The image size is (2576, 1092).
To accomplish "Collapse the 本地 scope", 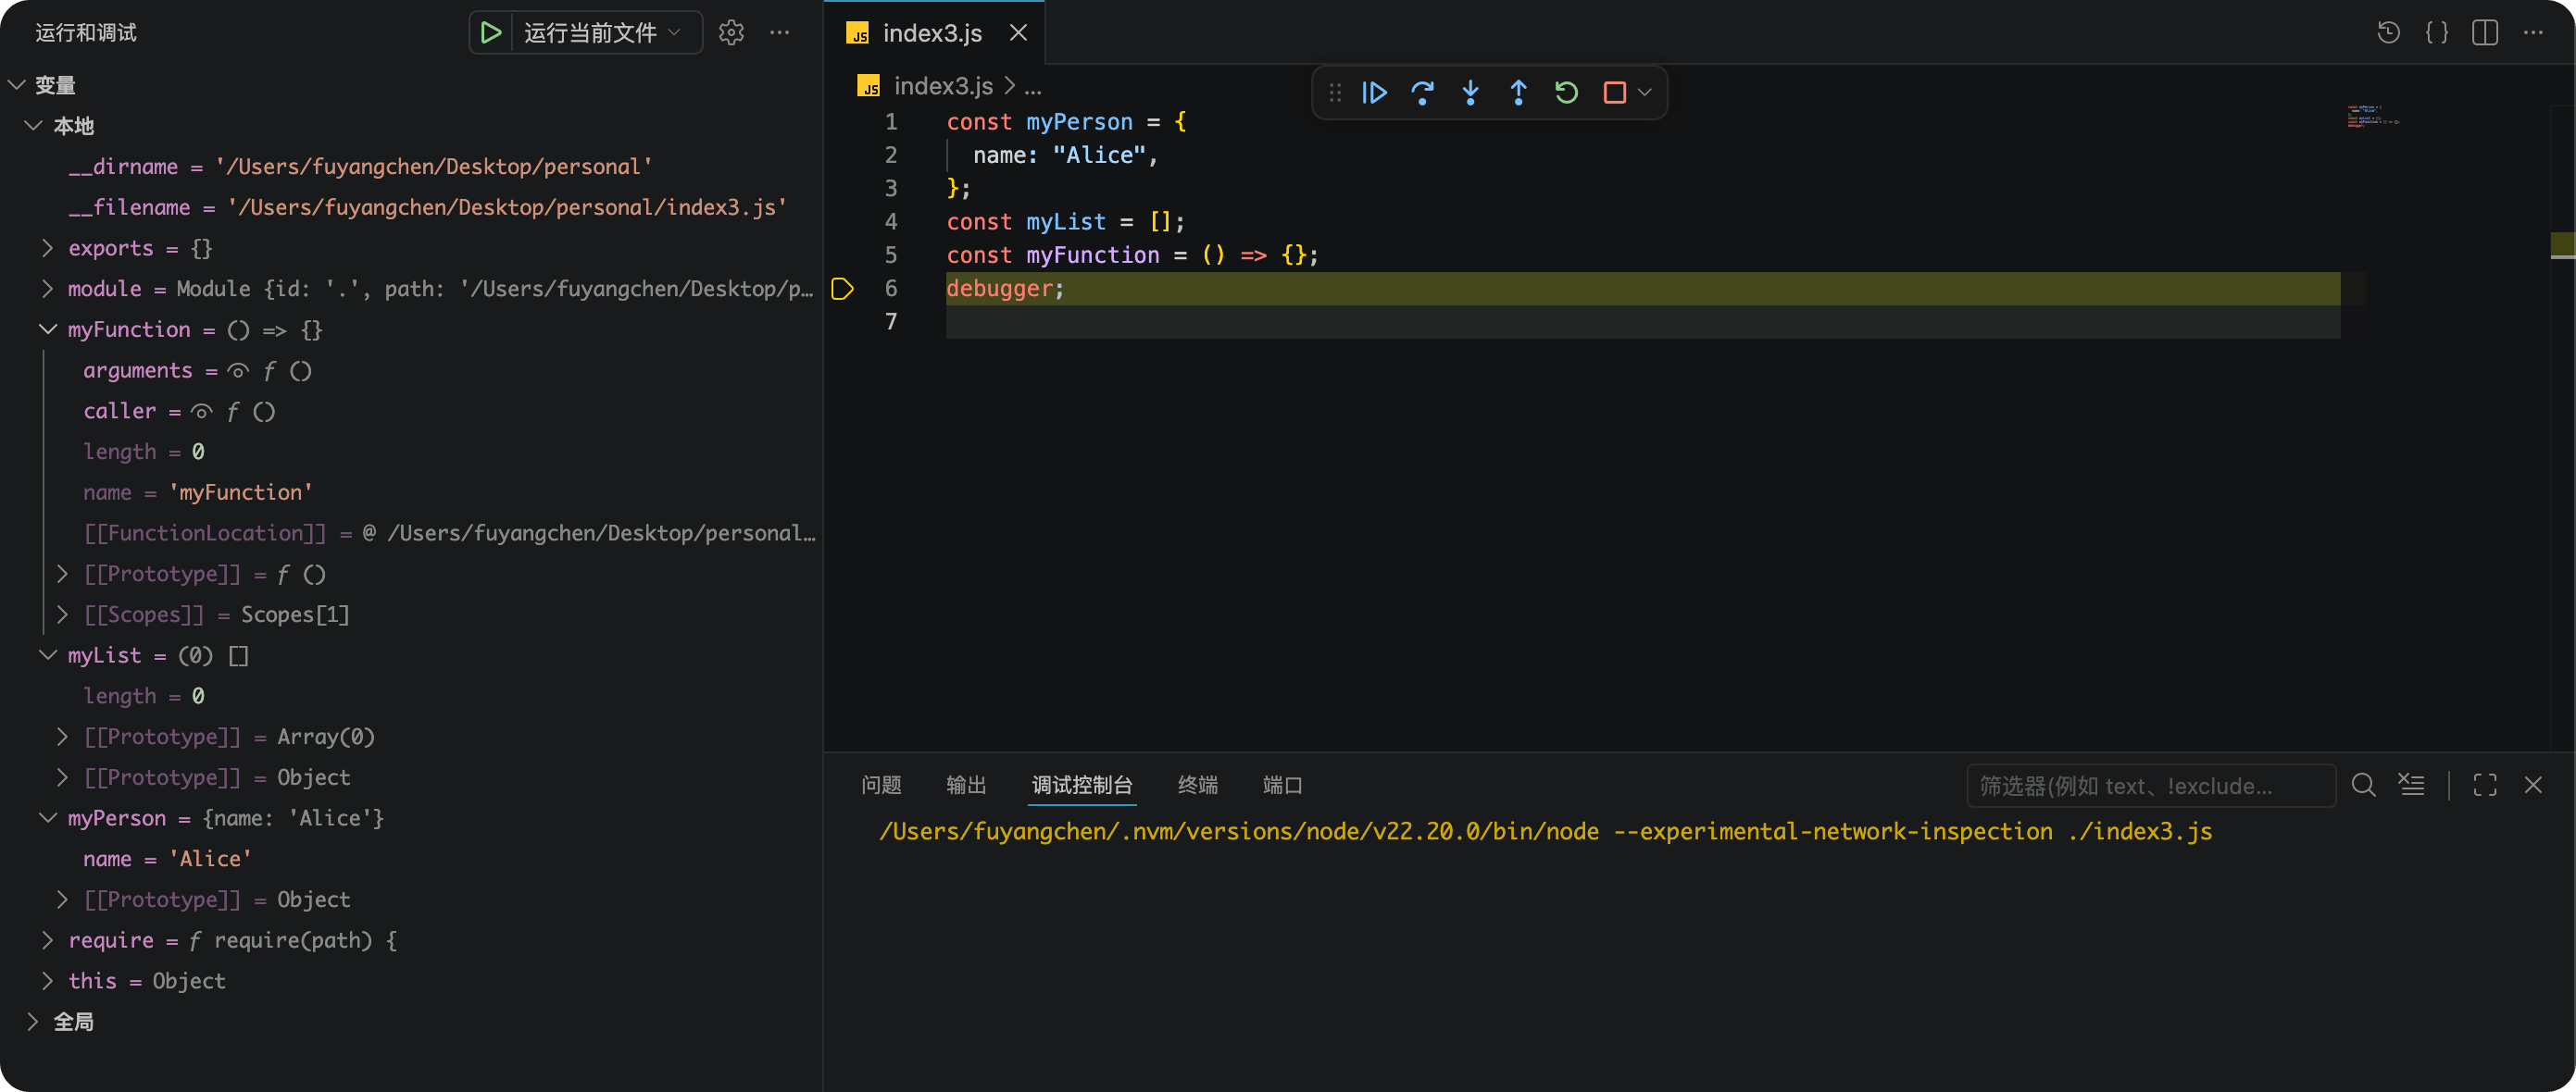I will tap(33, 126).
